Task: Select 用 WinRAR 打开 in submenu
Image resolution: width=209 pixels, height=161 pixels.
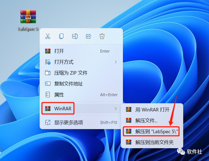Action: coord(152,110)
